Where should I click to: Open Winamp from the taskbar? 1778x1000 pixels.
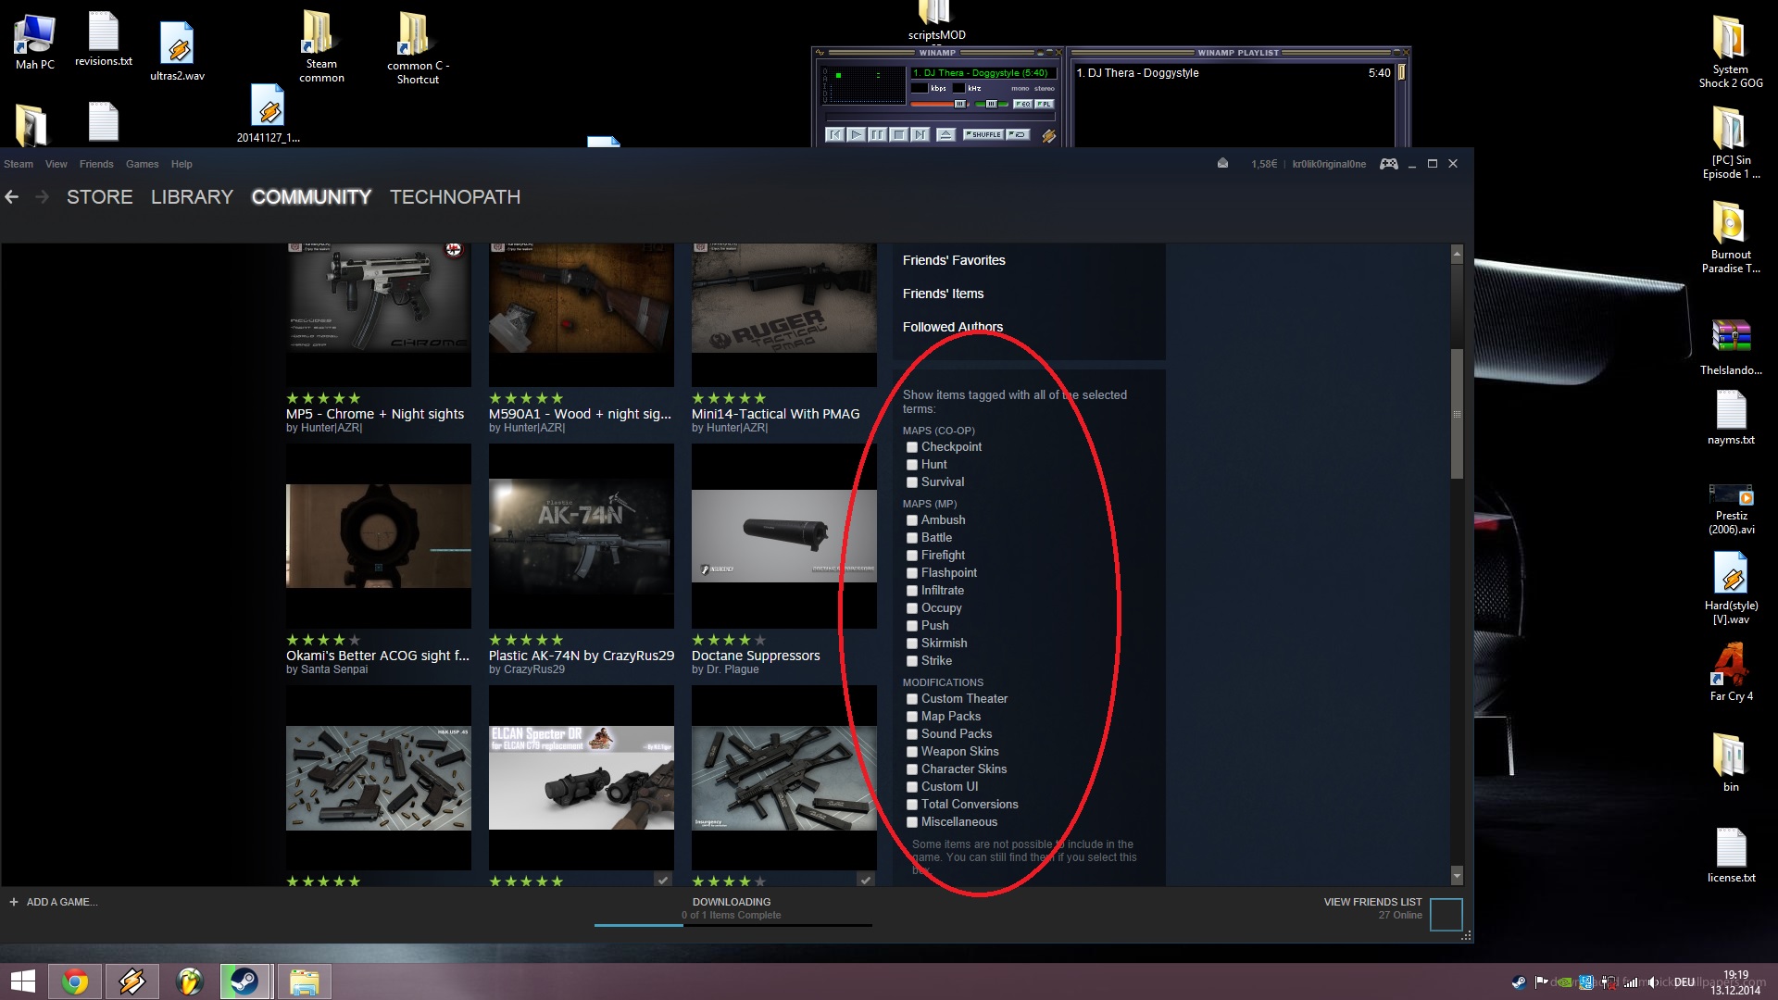click(132, 981)
